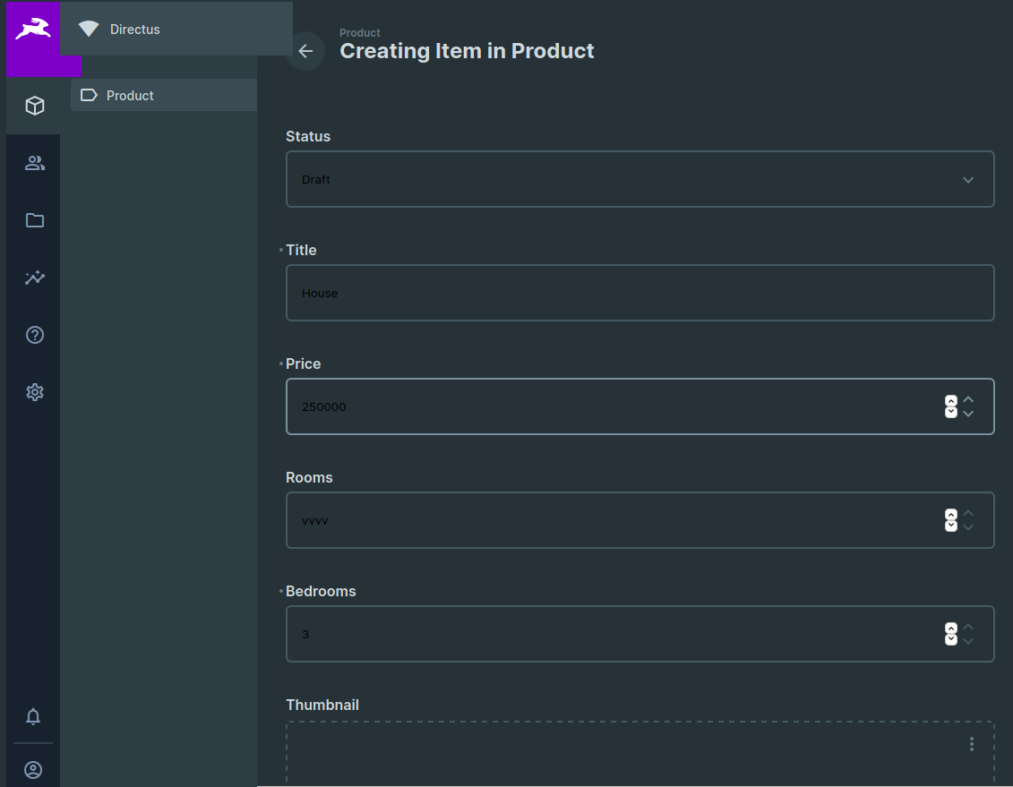Click the Directus project name header
The height and width of the screenshot is (787, 1013).
click(135, 29)
